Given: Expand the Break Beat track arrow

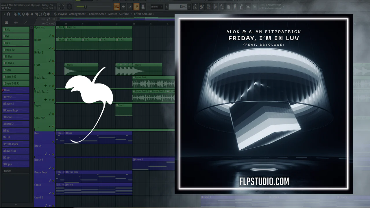Looking at the screenshot, I should 50,86.
